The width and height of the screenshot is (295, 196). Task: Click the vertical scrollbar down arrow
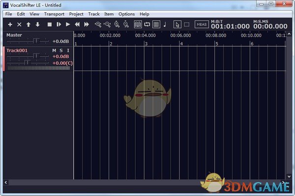[289, 176]
